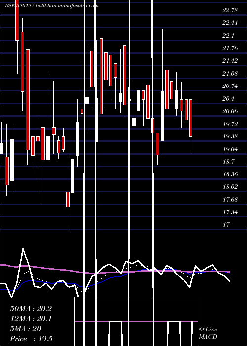Viewport: 247px width, 346px height.
Task: Click the 18.02 price axis label
Action: (230, 187)
